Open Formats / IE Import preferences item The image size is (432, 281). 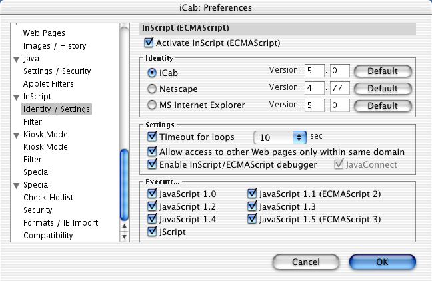[x=61, y=223]
